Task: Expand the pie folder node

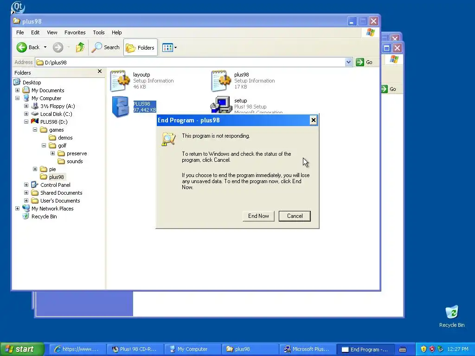Action: pos(35,169)
